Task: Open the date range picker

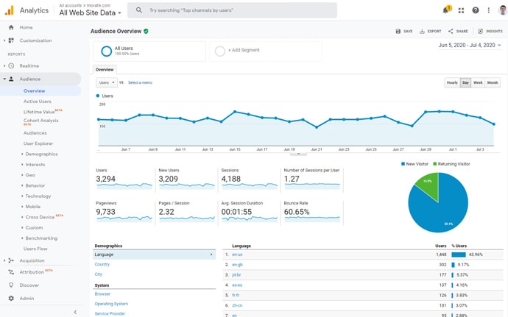Action: (x=470, y=46)
